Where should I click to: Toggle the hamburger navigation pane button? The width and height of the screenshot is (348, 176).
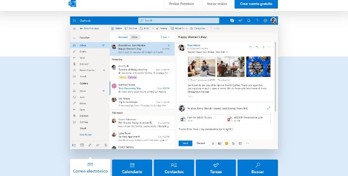74,29
